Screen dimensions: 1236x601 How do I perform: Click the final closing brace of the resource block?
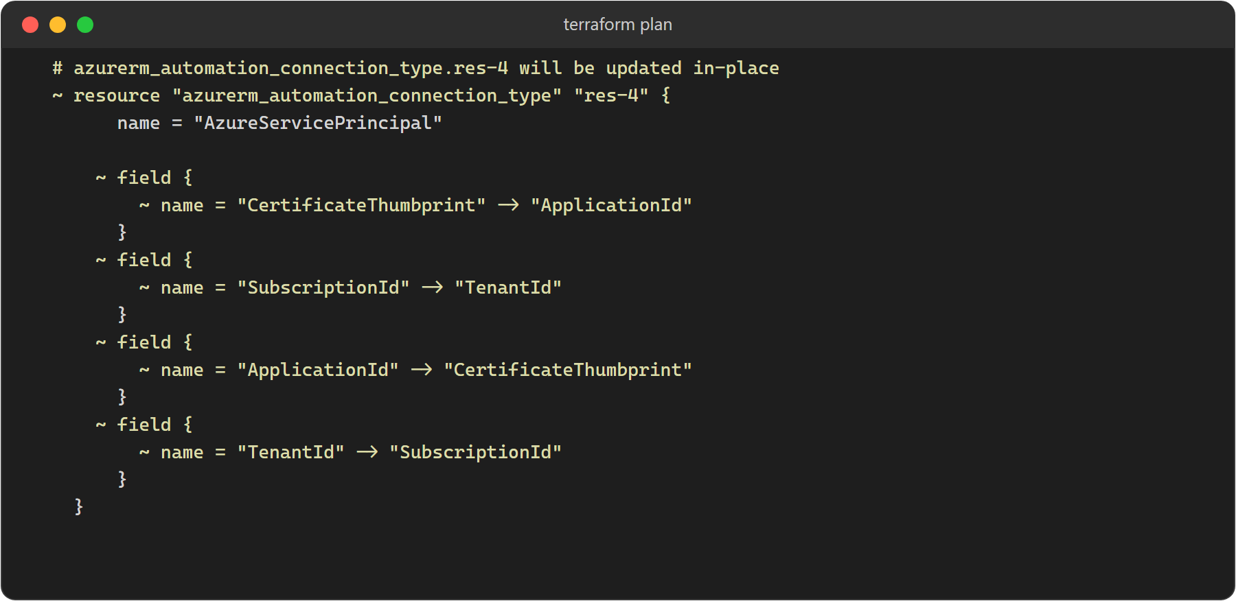pyautogui.click(x=79, y=507)
